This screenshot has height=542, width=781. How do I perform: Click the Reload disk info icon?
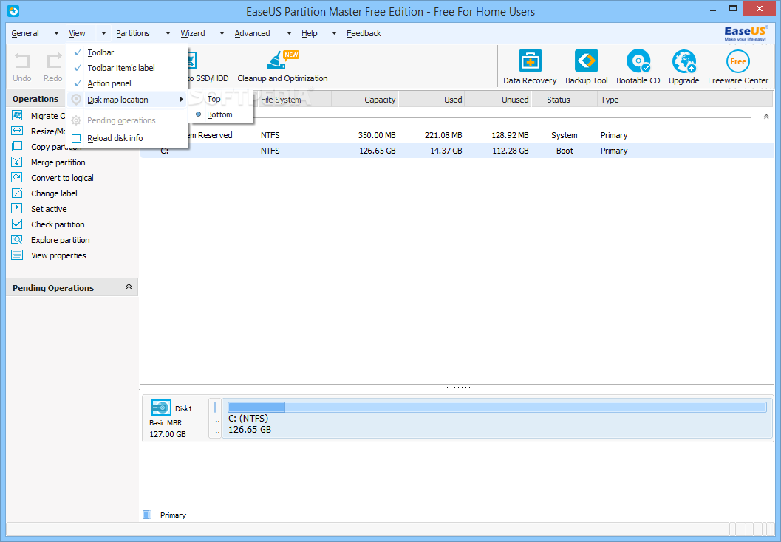(x=76, y=138)
